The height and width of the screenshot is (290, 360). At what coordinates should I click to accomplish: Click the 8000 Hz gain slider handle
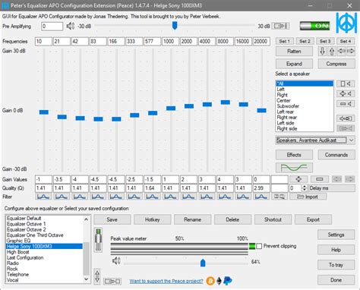coord(226,102)
